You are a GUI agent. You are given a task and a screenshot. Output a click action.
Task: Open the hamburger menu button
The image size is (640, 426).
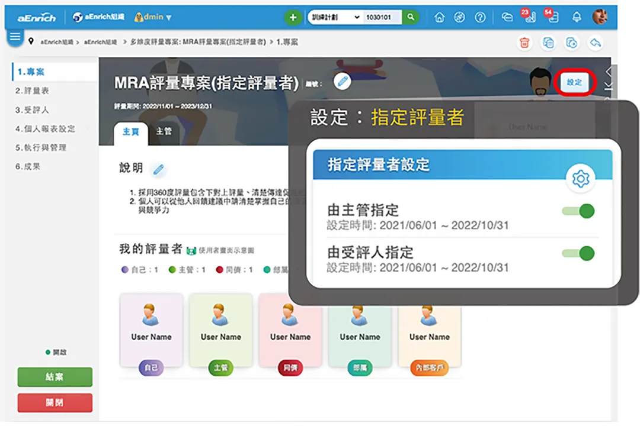(15, 37)
